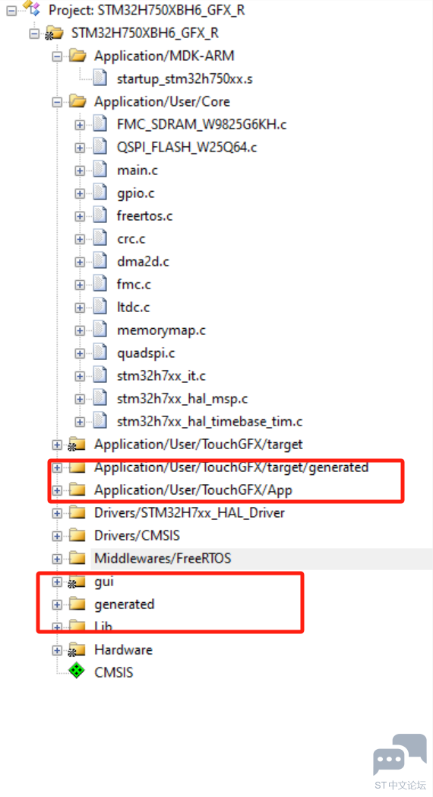Viewport: 433px width, 797px height.
Task: Expand the gui group
Action: pyautogui.click(x=57, y=582)
